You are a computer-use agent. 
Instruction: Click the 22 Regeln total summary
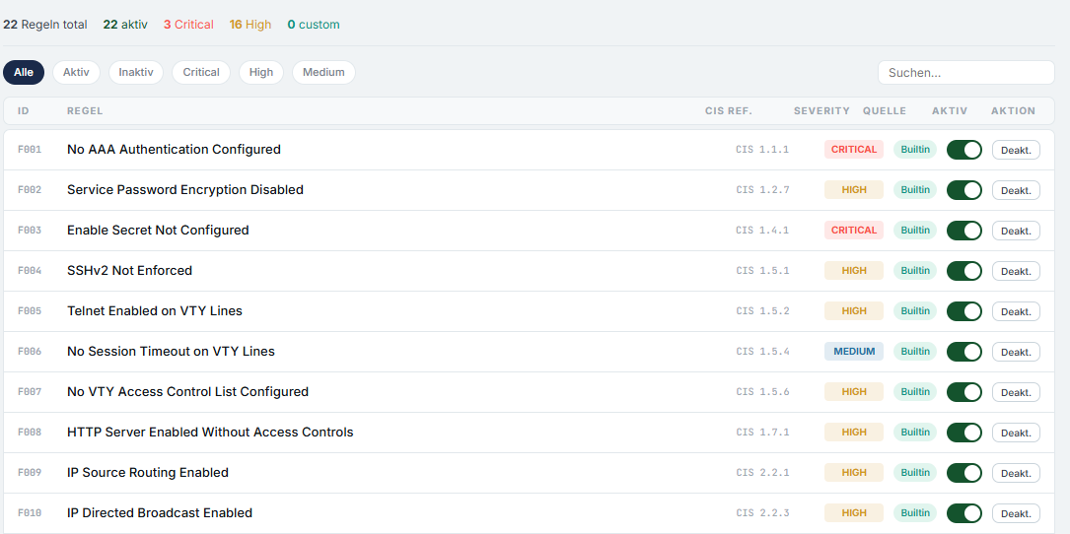coord(45,25)
